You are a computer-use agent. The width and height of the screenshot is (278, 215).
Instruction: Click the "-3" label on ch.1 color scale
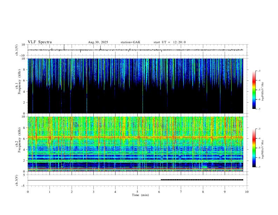coord(259,71)
